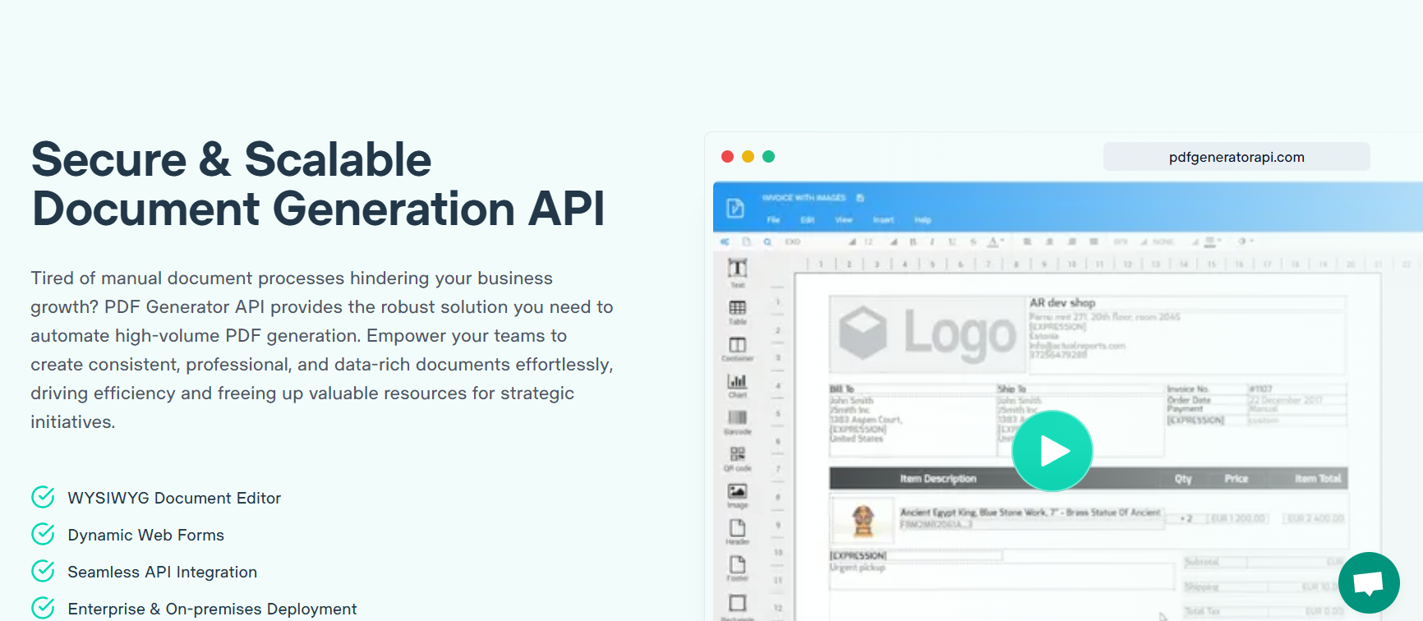Screen dimensions: 1423x621
Task: Toggle Underline in the editor toolbar
Action: click(x=952, y=242)
